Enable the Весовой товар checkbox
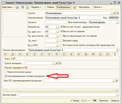122x104 pixels. pos(62,40)
